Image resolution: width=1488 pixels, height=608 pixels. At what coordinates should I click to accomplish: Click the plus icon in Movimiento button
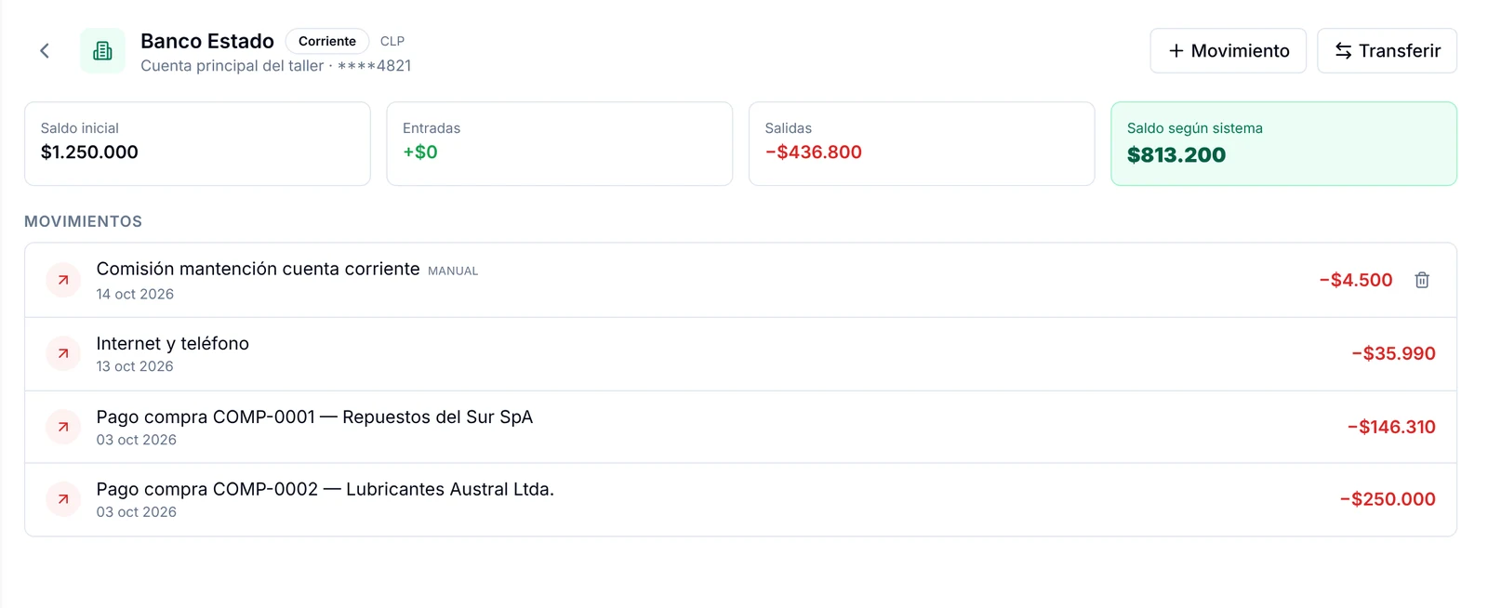(1176, 51)
